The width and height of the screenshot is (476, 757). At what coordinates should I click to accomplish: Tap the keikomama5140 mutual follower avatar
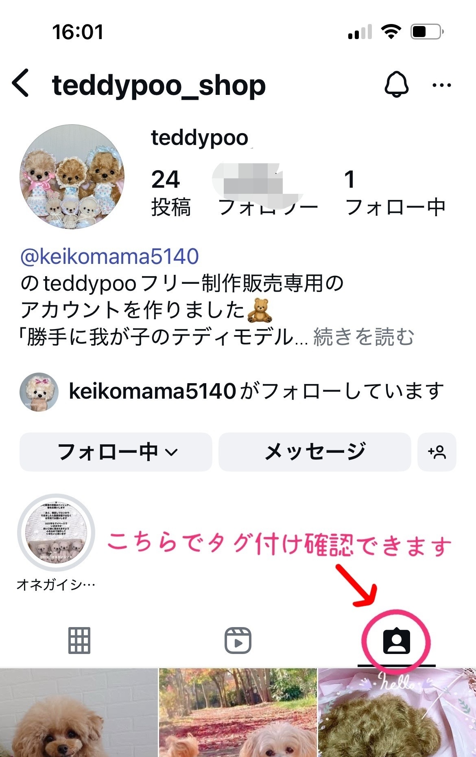pyautogui.click(x=39, y=392)
